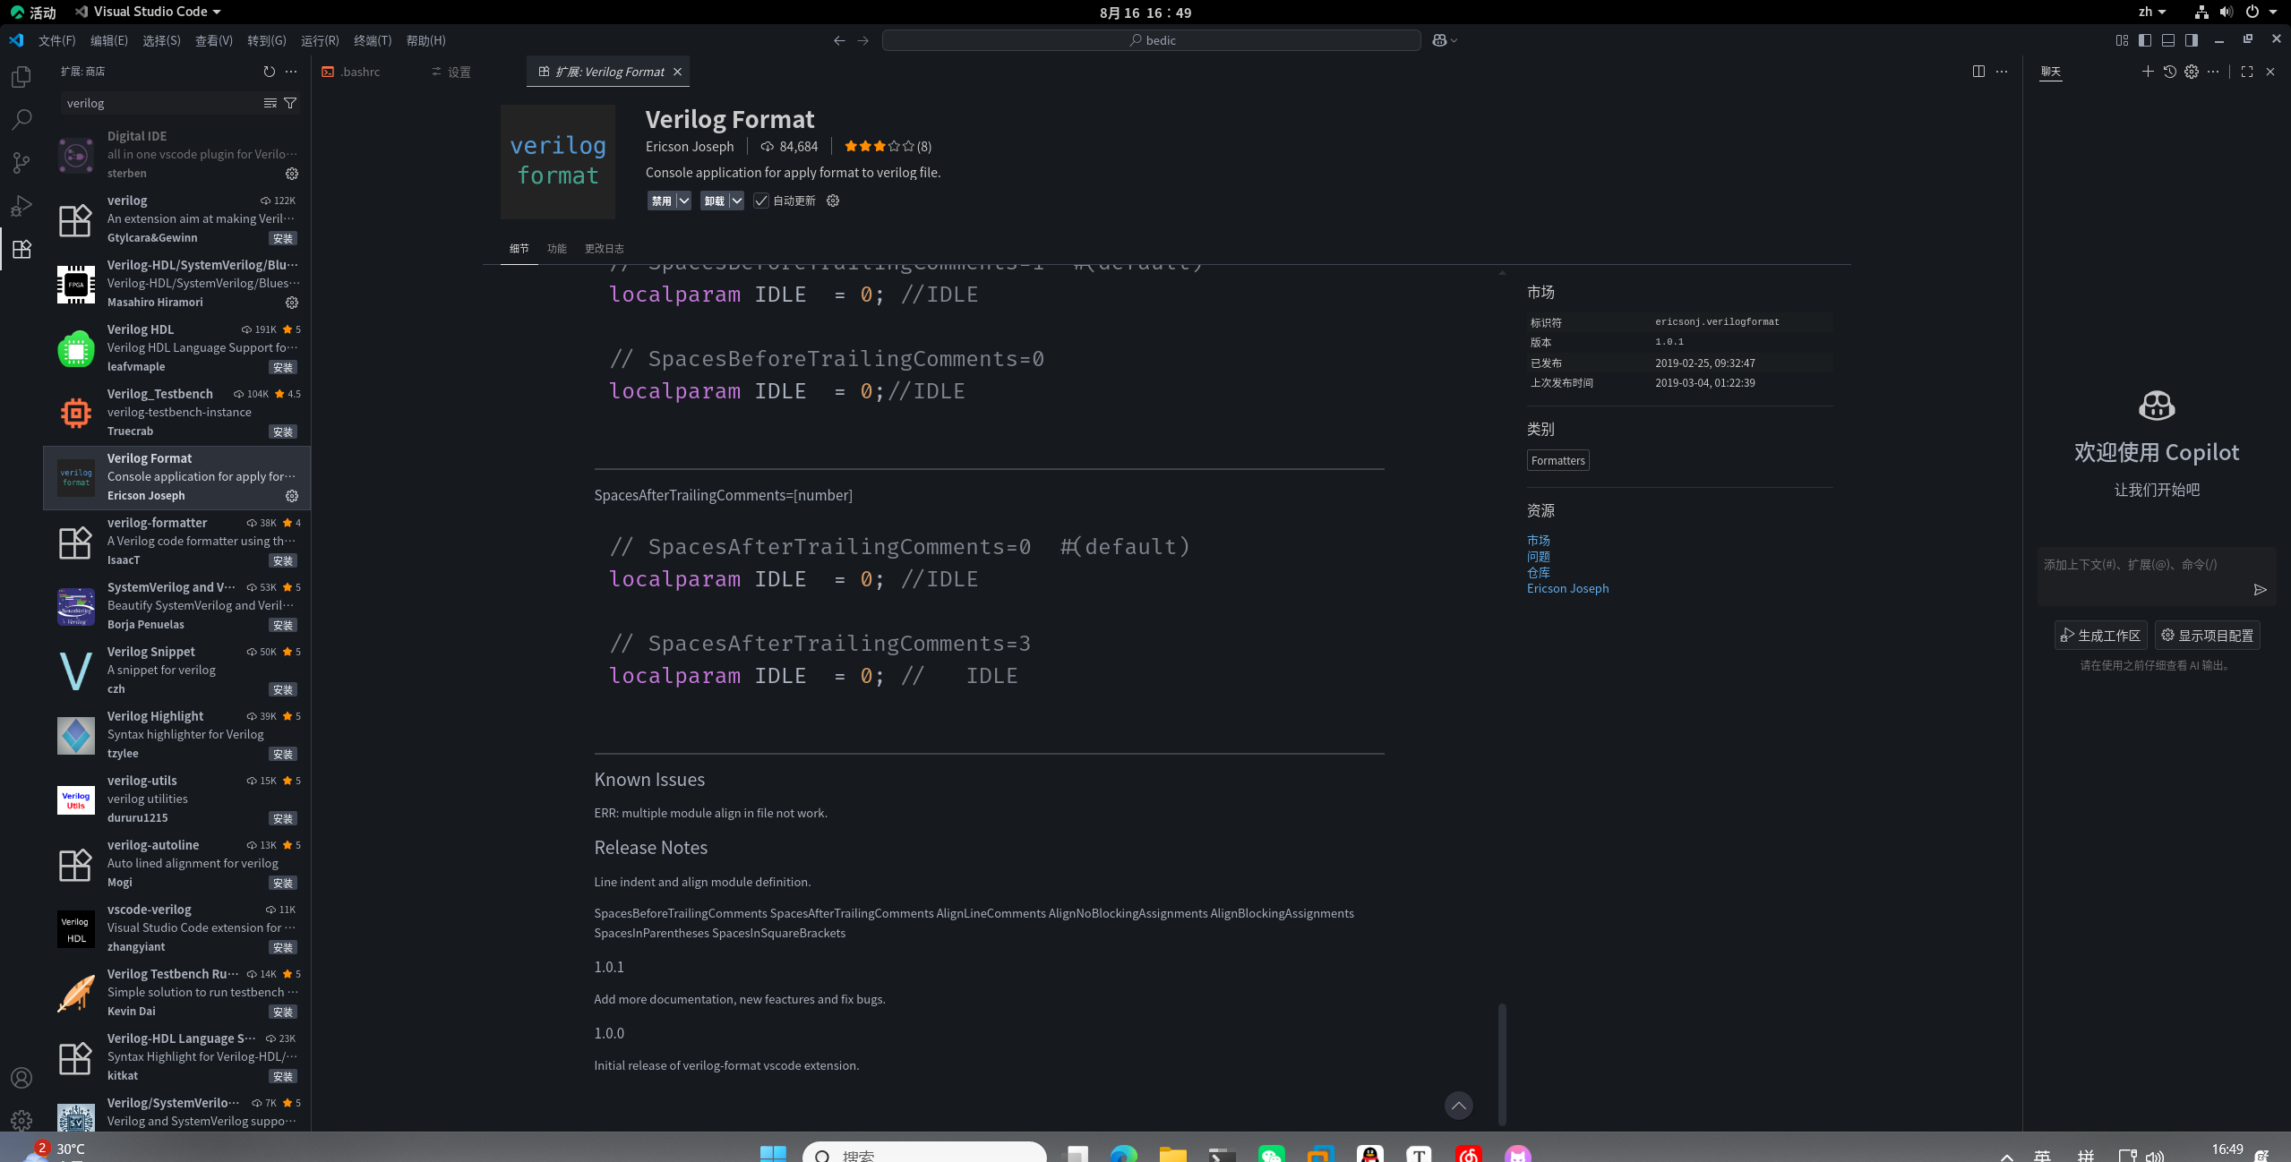The height and width of the screenshot is (1162, 2291).
Task: Toggle the auto-update checkbox
Action: pyautogui.click(x=761, y=201)
